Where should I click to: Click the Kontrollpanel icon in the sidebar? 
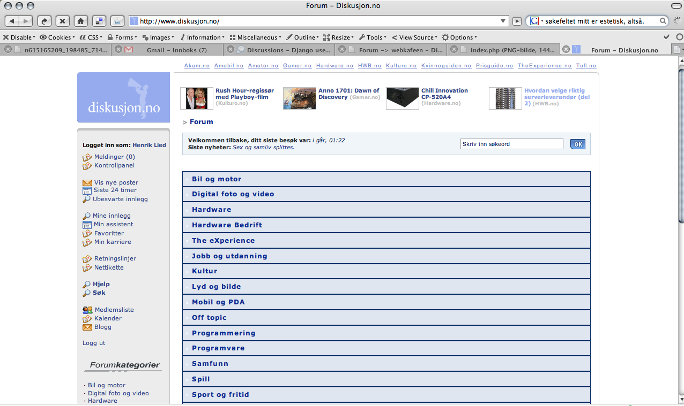[87, 166]
